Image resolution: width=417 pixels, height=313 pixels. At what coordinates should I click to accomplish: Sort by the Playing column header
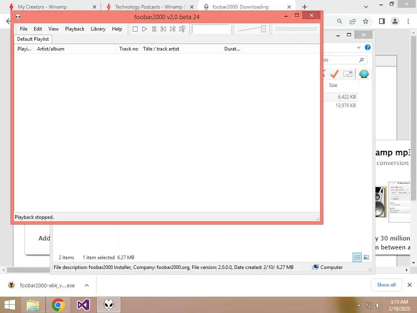(24, 49)
